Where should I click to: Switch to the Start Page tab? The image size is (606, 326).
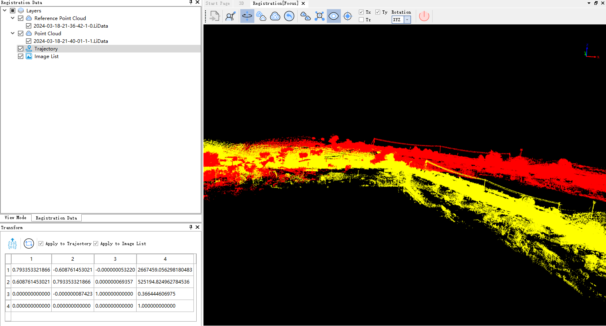point(218,3)
